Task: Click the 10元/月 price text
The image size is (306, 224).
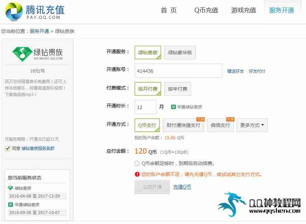Action: (37, 71)
